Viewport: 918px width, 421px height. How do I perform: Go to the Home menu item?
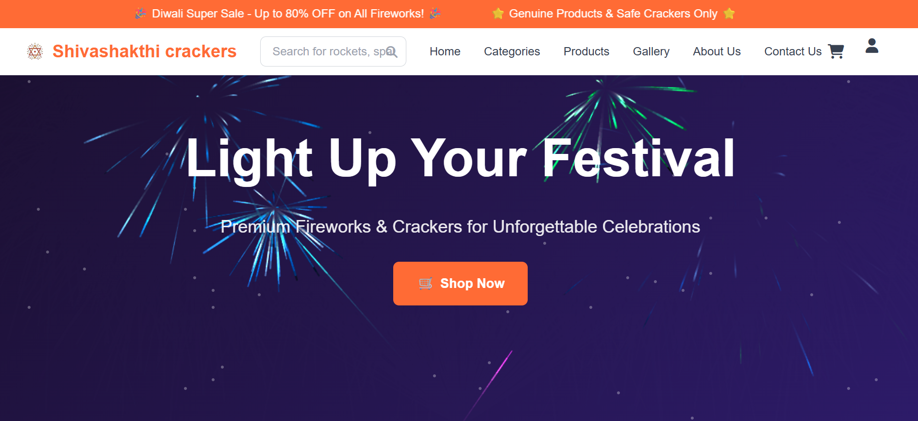click(x=445, y=51)
